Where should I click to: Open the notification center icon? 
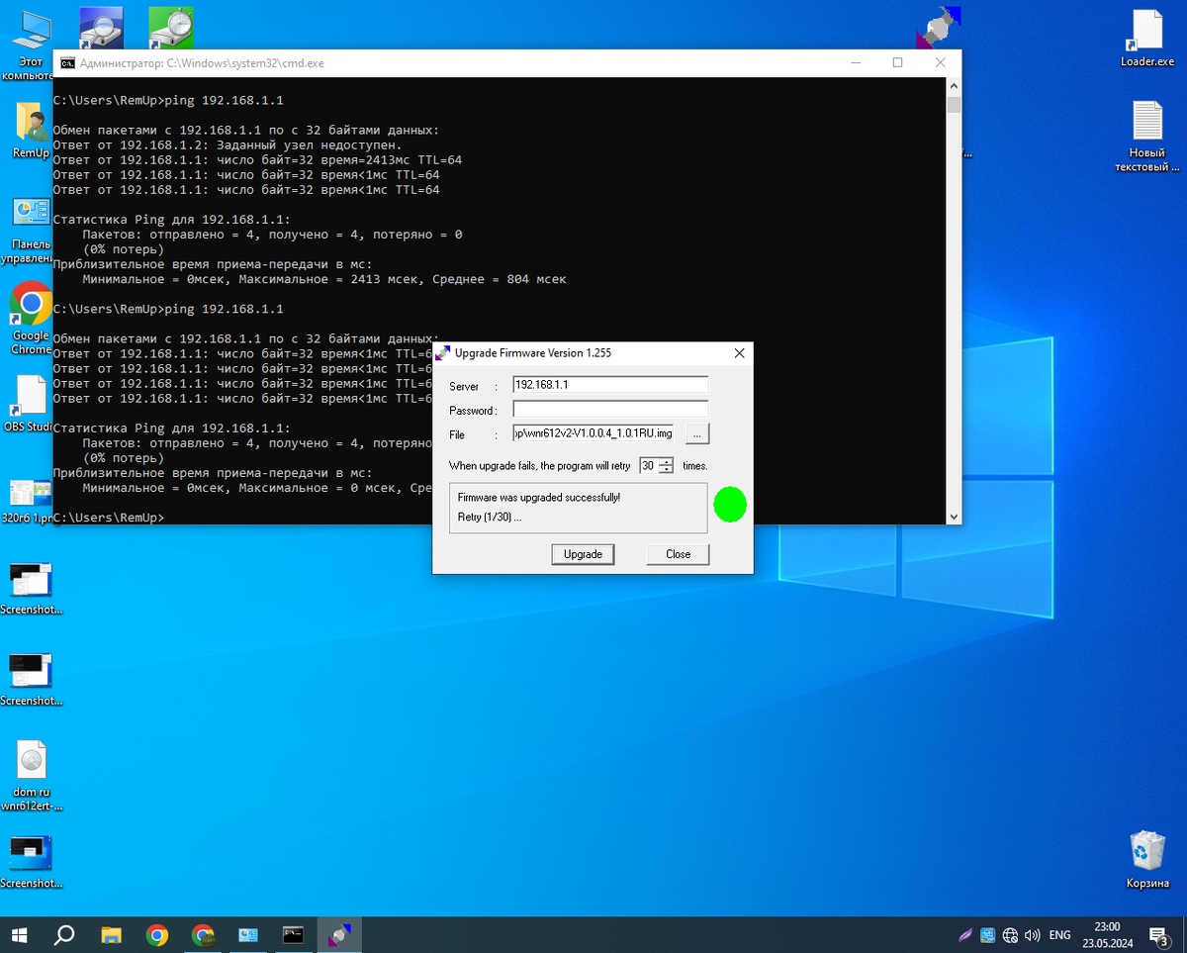coord(1158,934)
